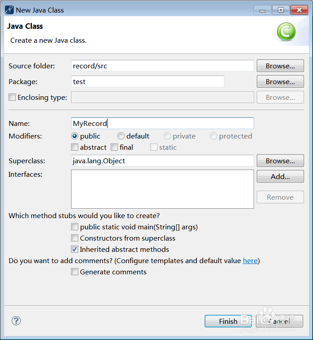Click the green Java class icon
The height and width of the screenshot is (340, 313).
tap(286, 32)
